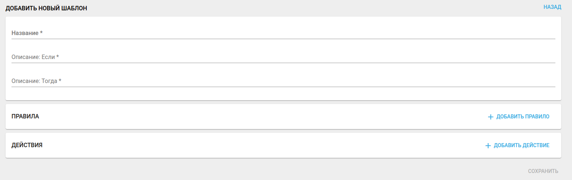This screenshot has width=572, height=180.
Task: Click the ДОБАВИТЬ НОВЫЙ ШАБЛОН page title
Action: click(46, 8)
